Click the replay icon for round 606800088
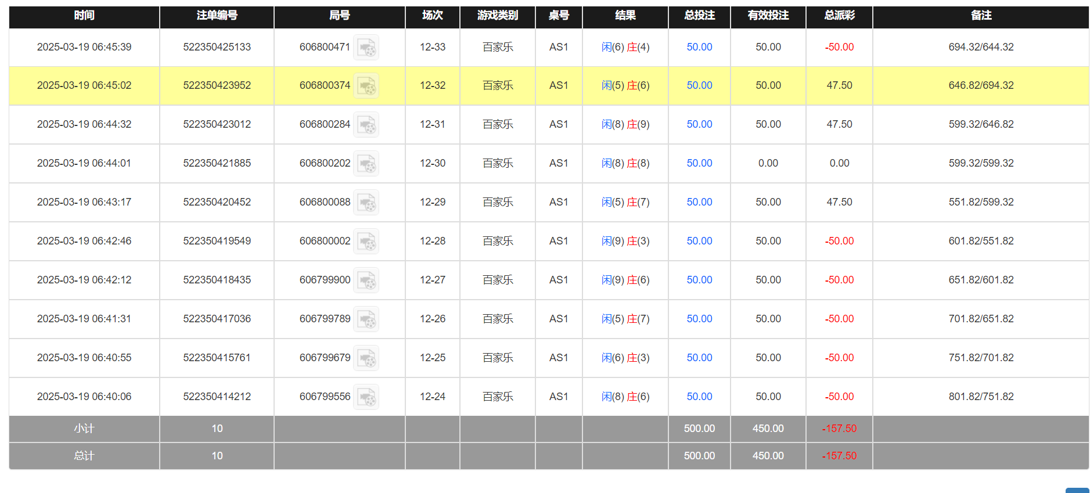The image size is (1090, 493). tap(366, 203)
